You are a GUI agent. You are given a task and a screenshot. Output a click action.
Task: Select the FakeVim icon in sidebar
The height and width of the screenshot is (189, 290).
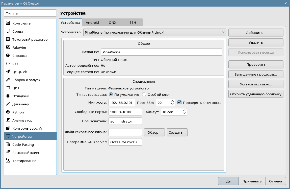pyautogui.click(x=8, y=48)
